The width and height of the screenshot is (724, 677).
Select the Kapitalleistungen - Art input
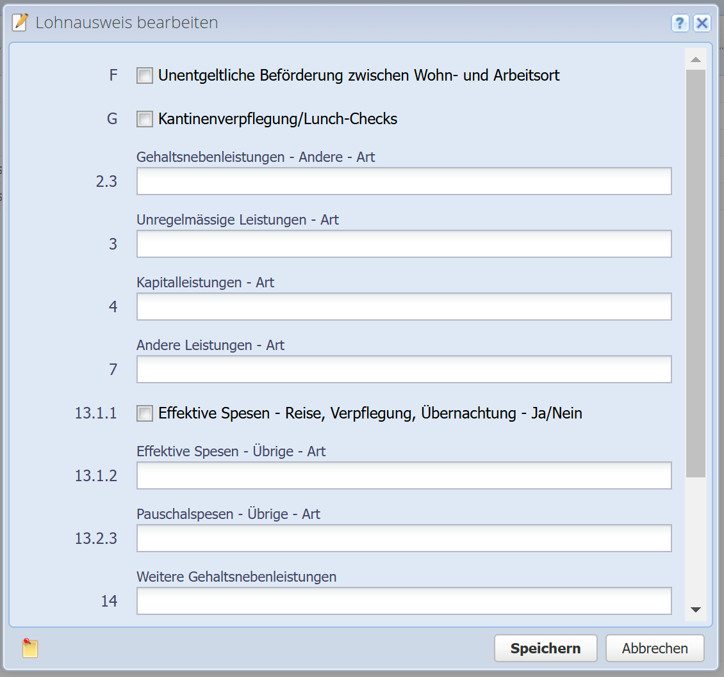click(404, 307)
